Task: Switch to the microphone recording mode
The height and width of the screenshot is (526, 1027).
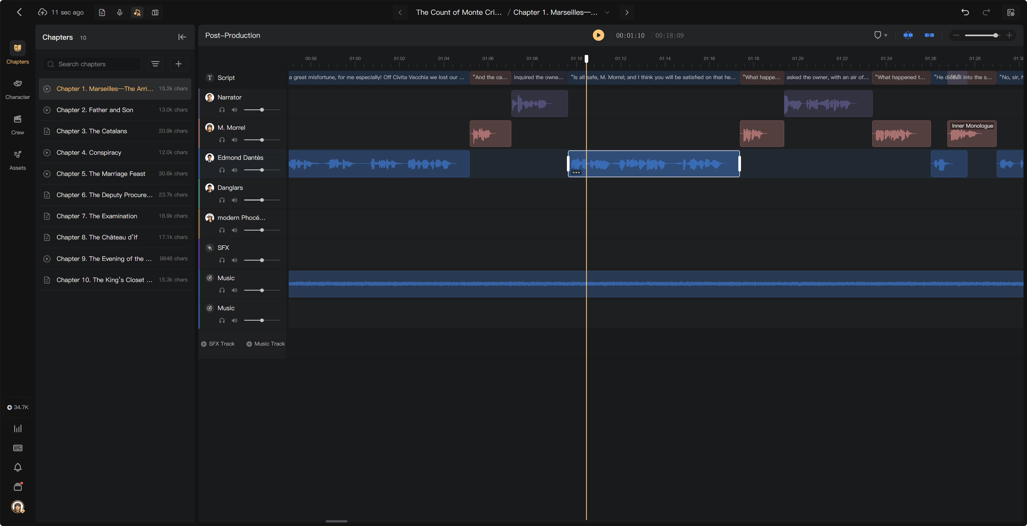Action: click(x=120, y=12)
